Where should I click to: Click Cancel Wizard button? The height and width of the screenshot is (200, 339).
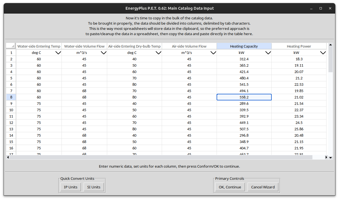(x=263, y=187)
